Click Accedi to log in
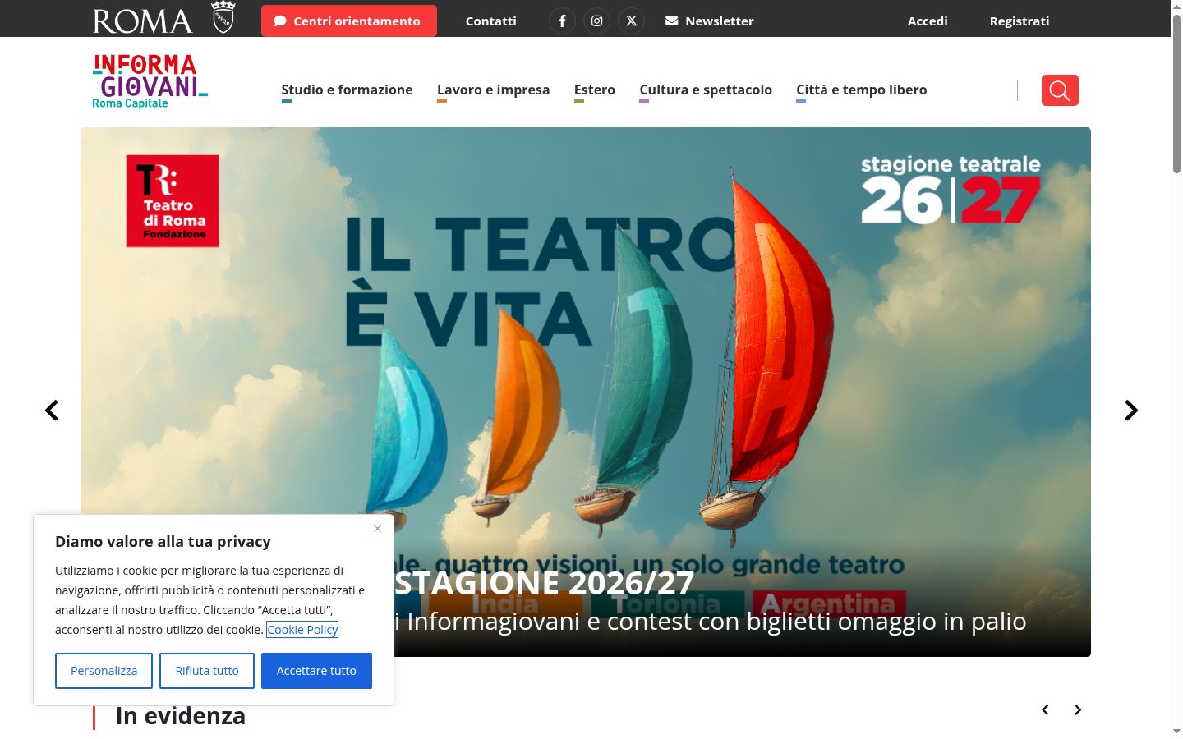This screenshot has height=739, width=1183. point(928,21)
